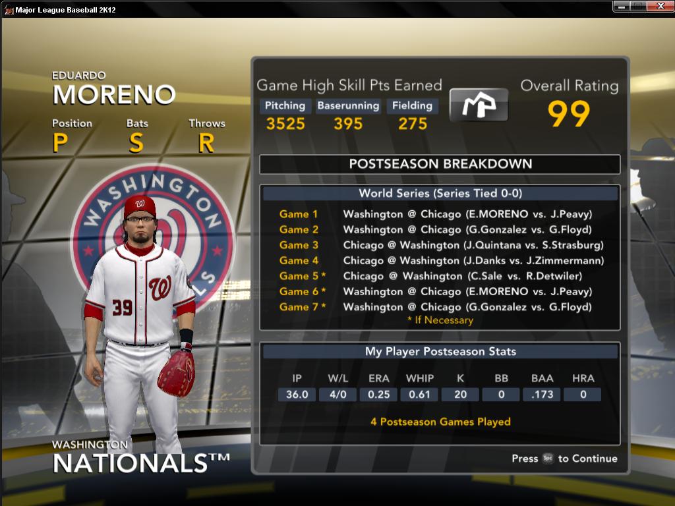Select the Baserunning skill points label
The height and width of the screenshot is (506, 675).
click(348, 106)
